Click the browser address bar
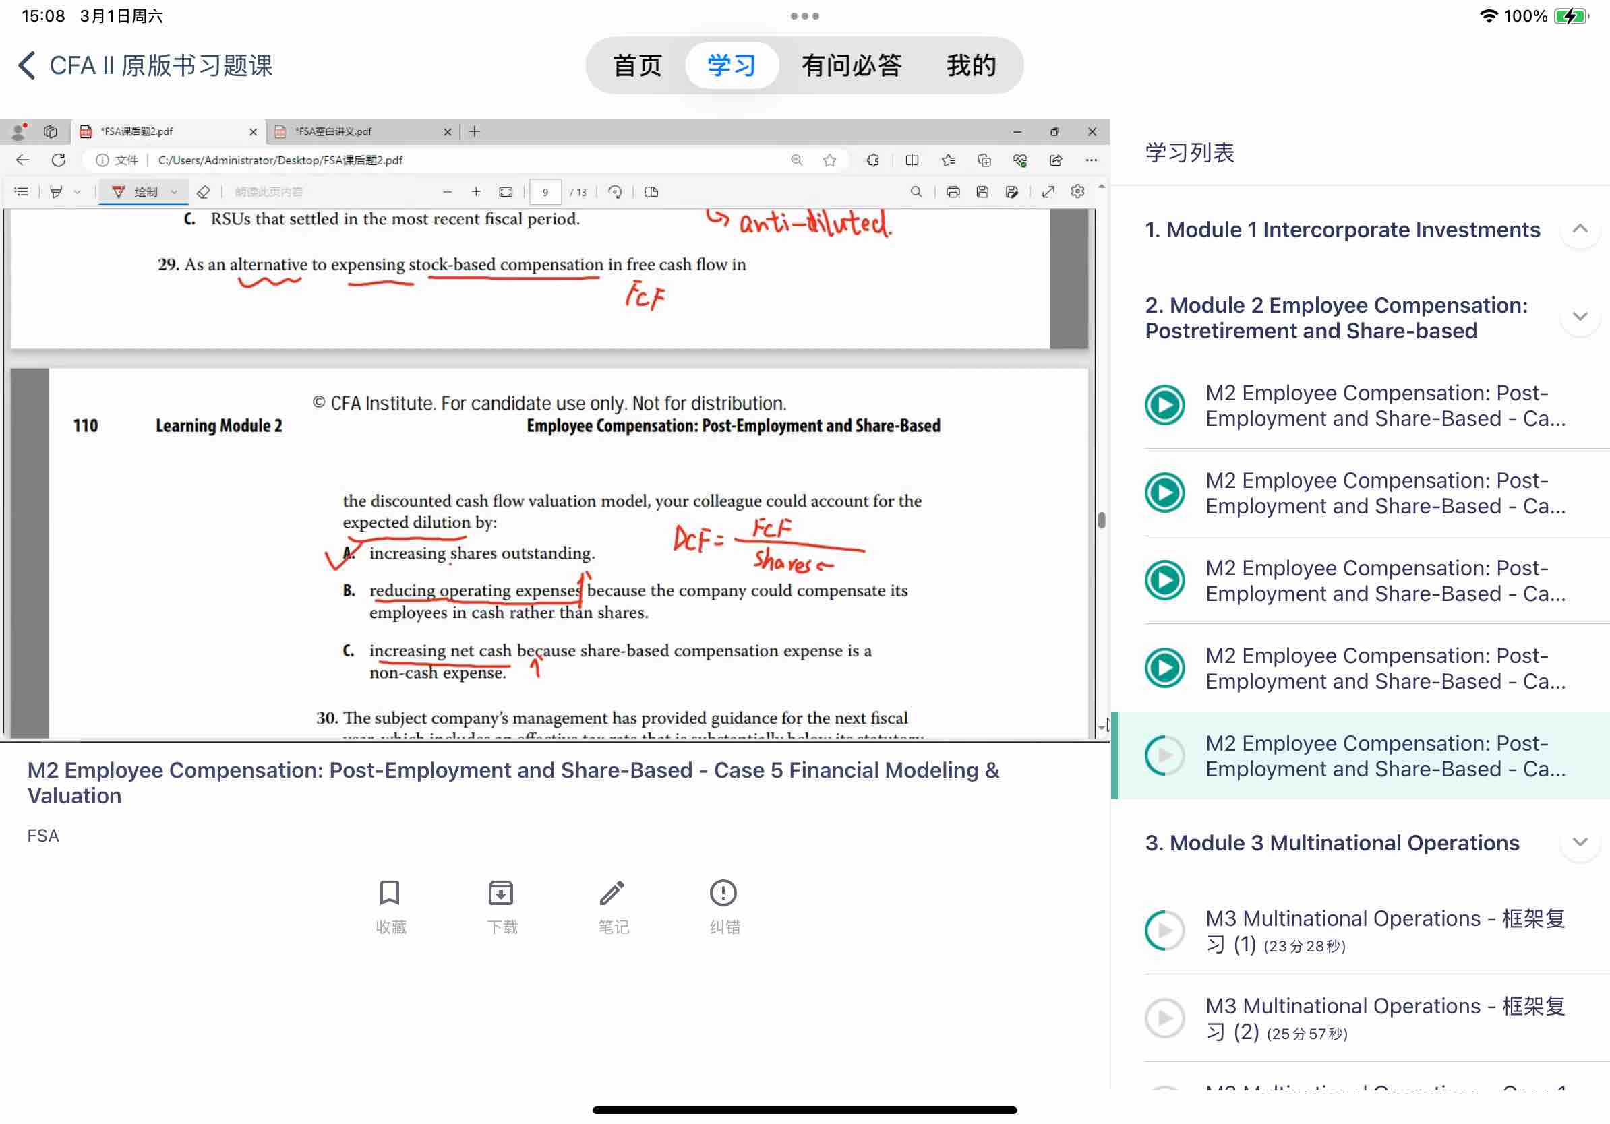Image resolution: width=1610 pixels, height=1124 pixels. click(x=467, y=160)
